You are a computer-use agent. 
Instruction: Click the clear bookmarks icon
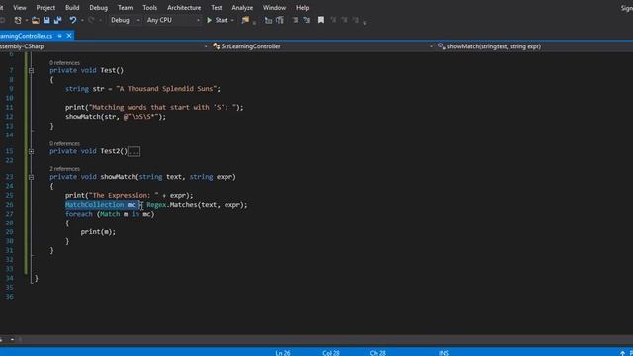point(356,20)
